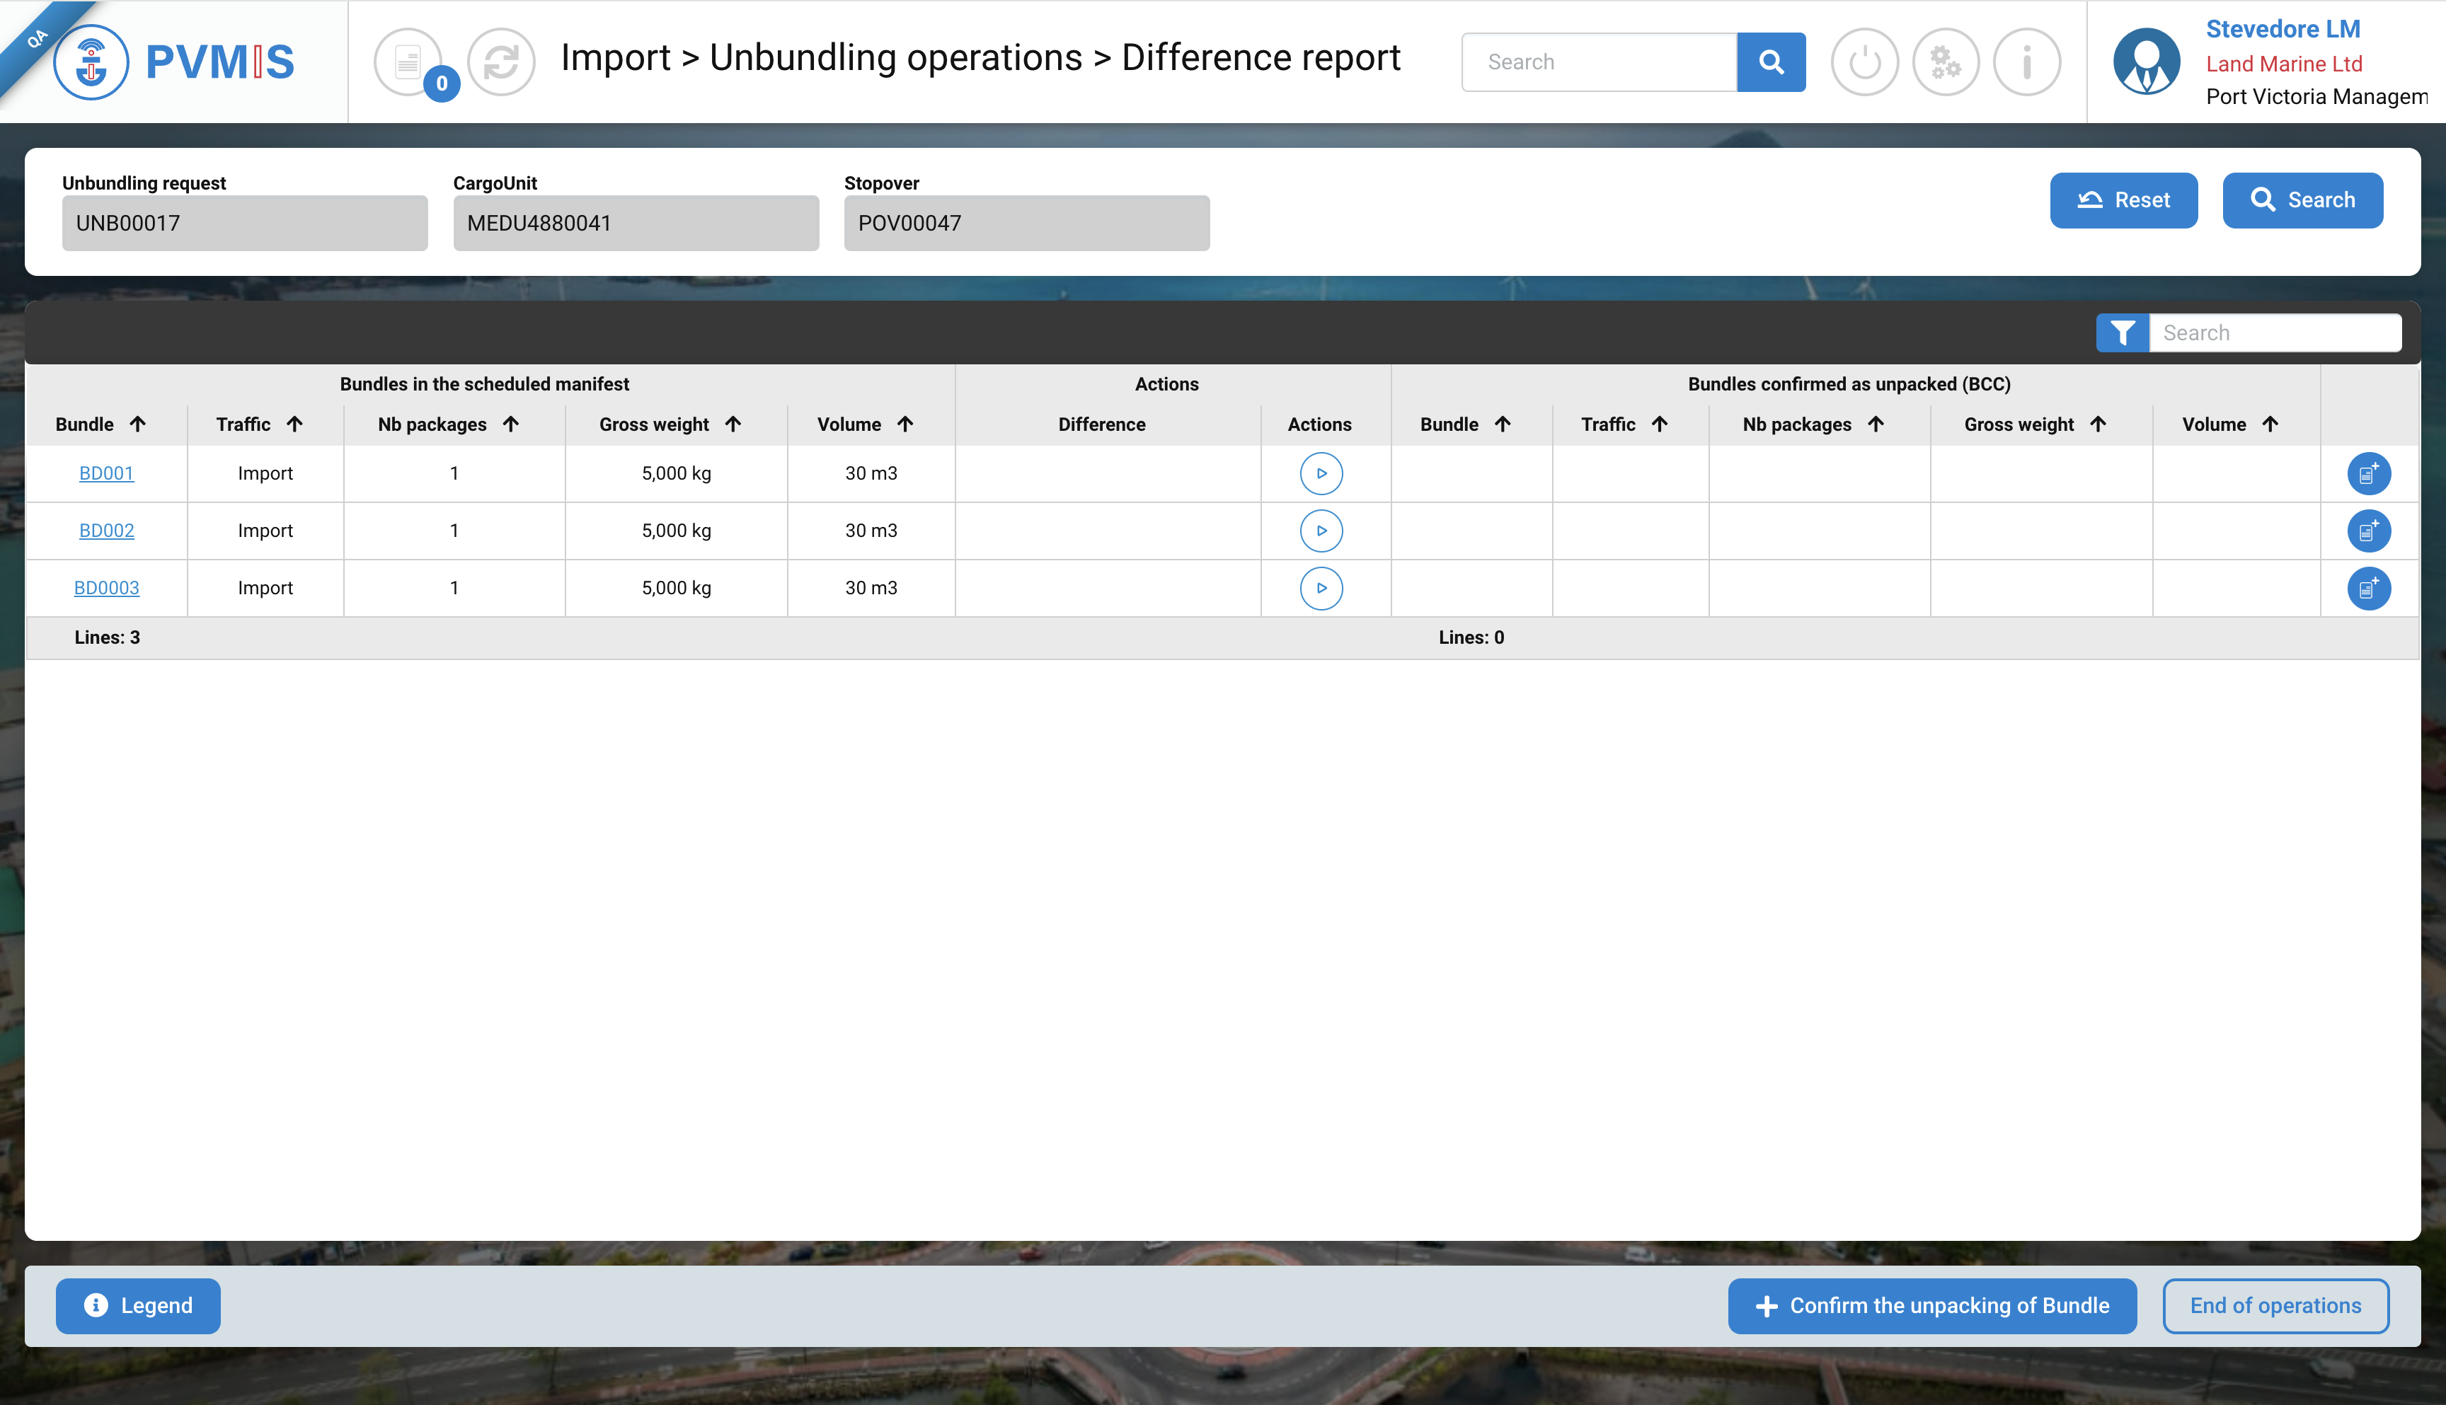Open the Legend panel

click(138, 1306)
